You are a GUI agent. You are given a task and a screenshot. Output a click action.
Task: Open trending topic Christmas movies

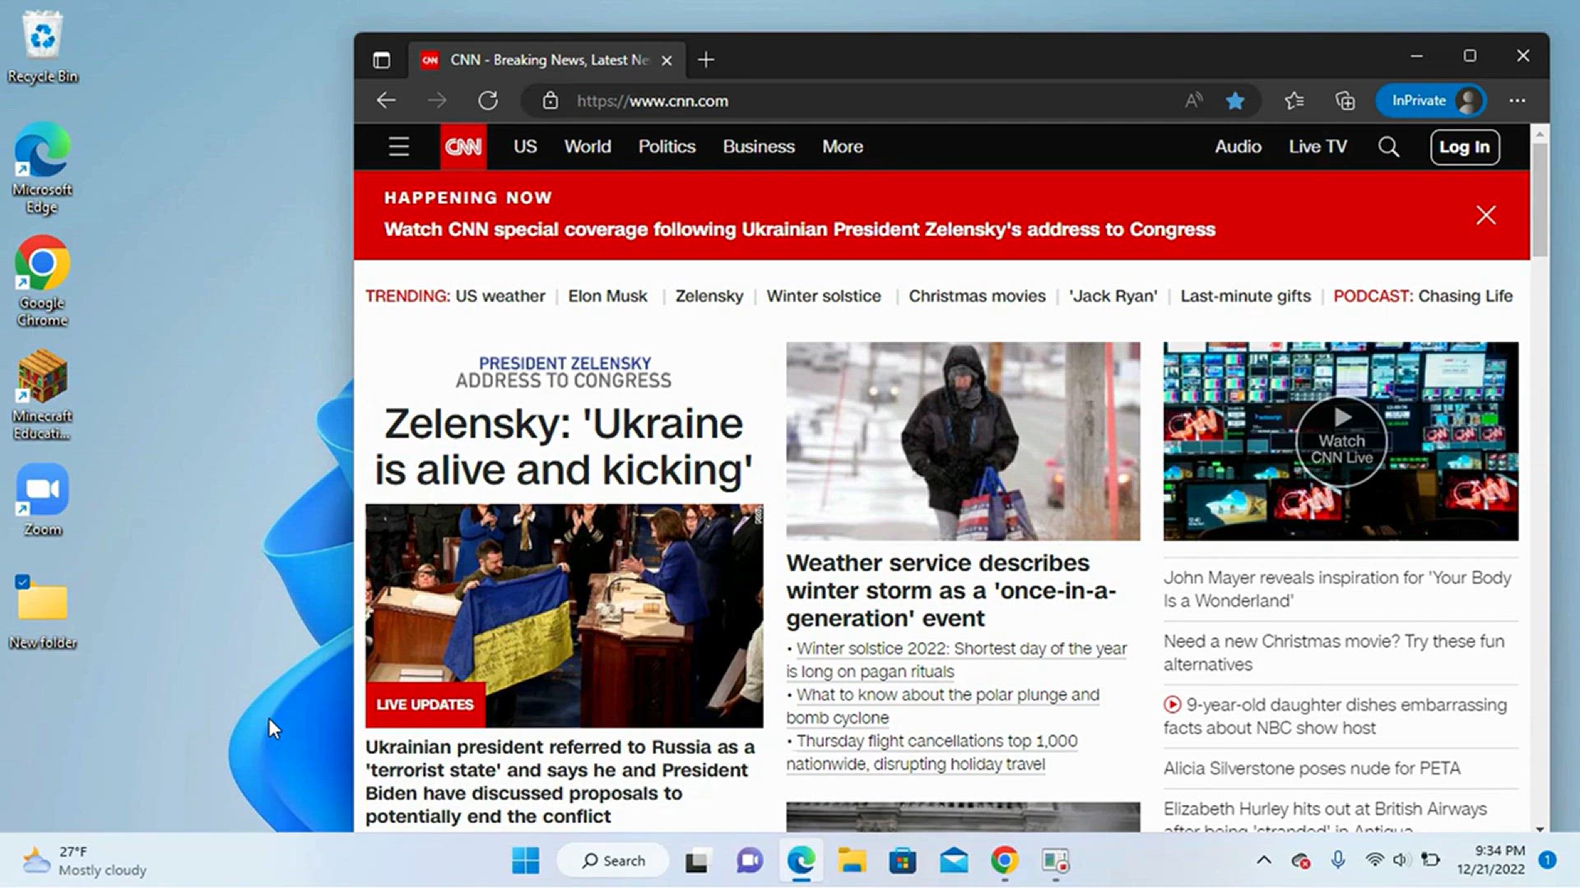click(977, 296)
